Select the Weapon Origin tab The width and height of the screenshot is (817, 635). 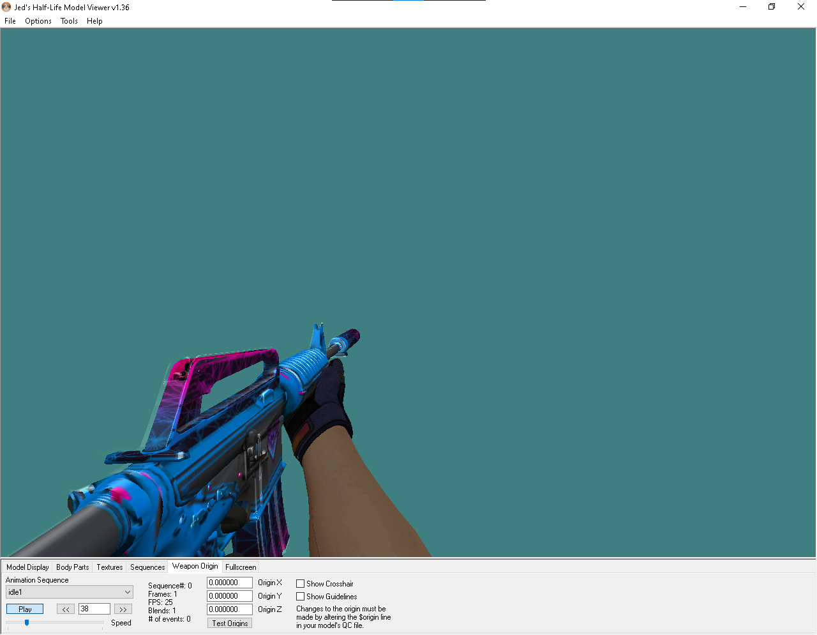pos(195,566)
